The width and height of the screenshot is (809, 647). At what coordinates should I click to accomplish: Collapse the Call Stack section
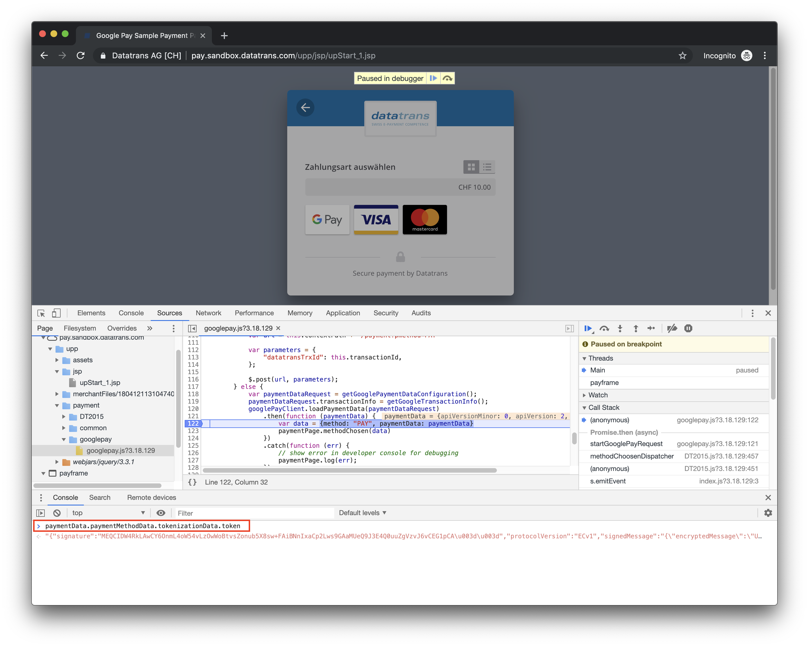tap(584, 408)
